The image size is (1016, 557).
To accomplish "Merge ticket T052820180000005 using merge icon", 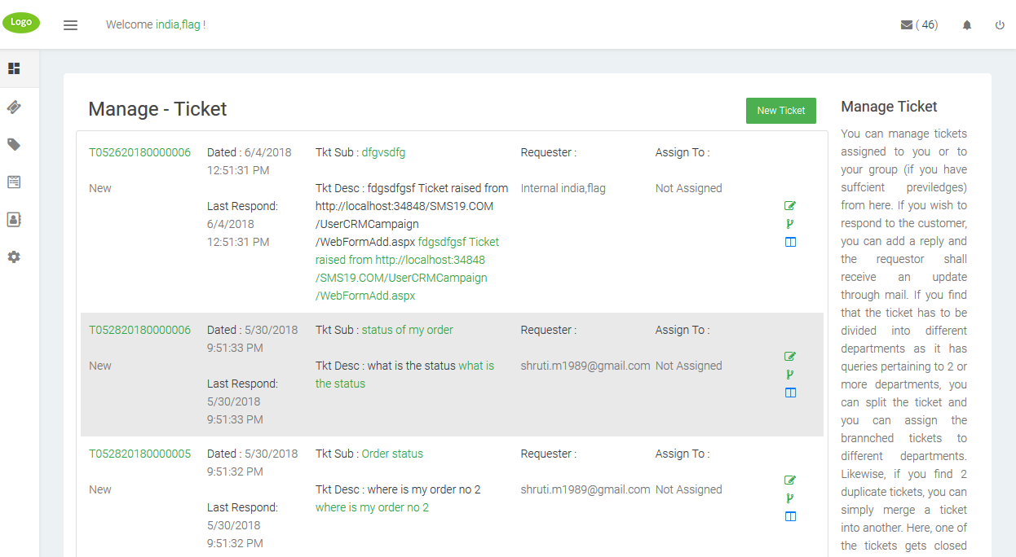I will click(789, 515).
